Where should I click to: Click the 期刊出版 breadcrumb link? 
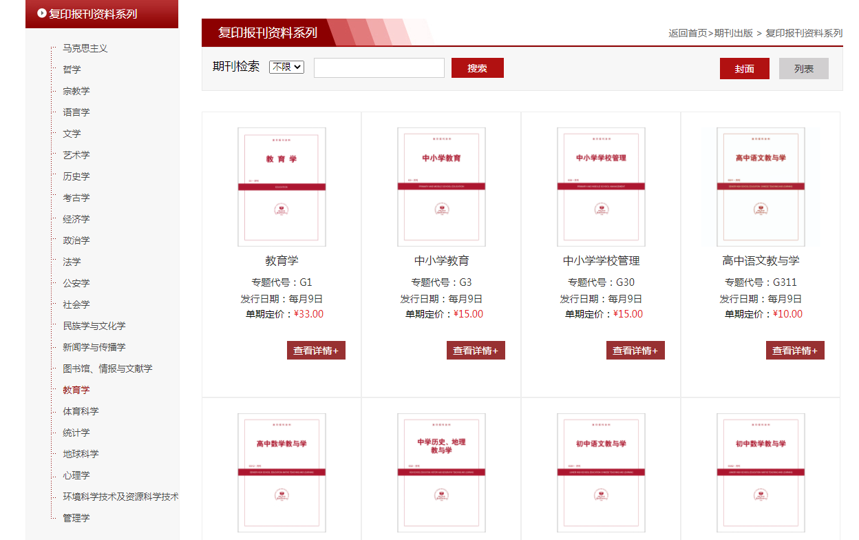[x=733, y=33]
